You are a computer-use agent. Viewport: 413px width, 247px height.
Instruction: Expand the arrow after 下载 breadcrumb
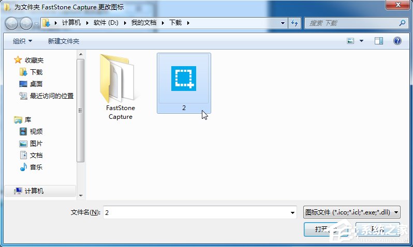pos(188,23)
